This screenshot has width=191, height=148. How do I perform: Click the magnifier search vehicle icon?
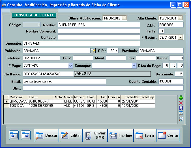tap(181, 113)
